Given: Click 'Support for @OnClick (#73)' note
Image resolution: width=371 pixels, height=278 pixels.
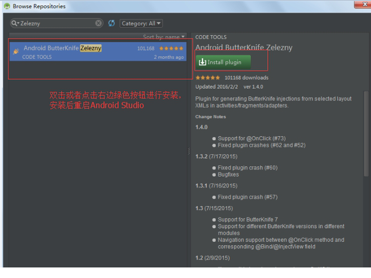Looking at the screenshot, I should coord(252,138).
